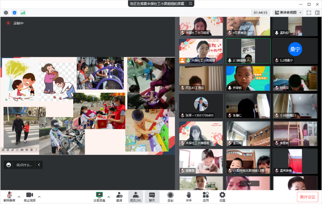
Task: Turn off camera with 停止视频
Action: tap(30, 197)
